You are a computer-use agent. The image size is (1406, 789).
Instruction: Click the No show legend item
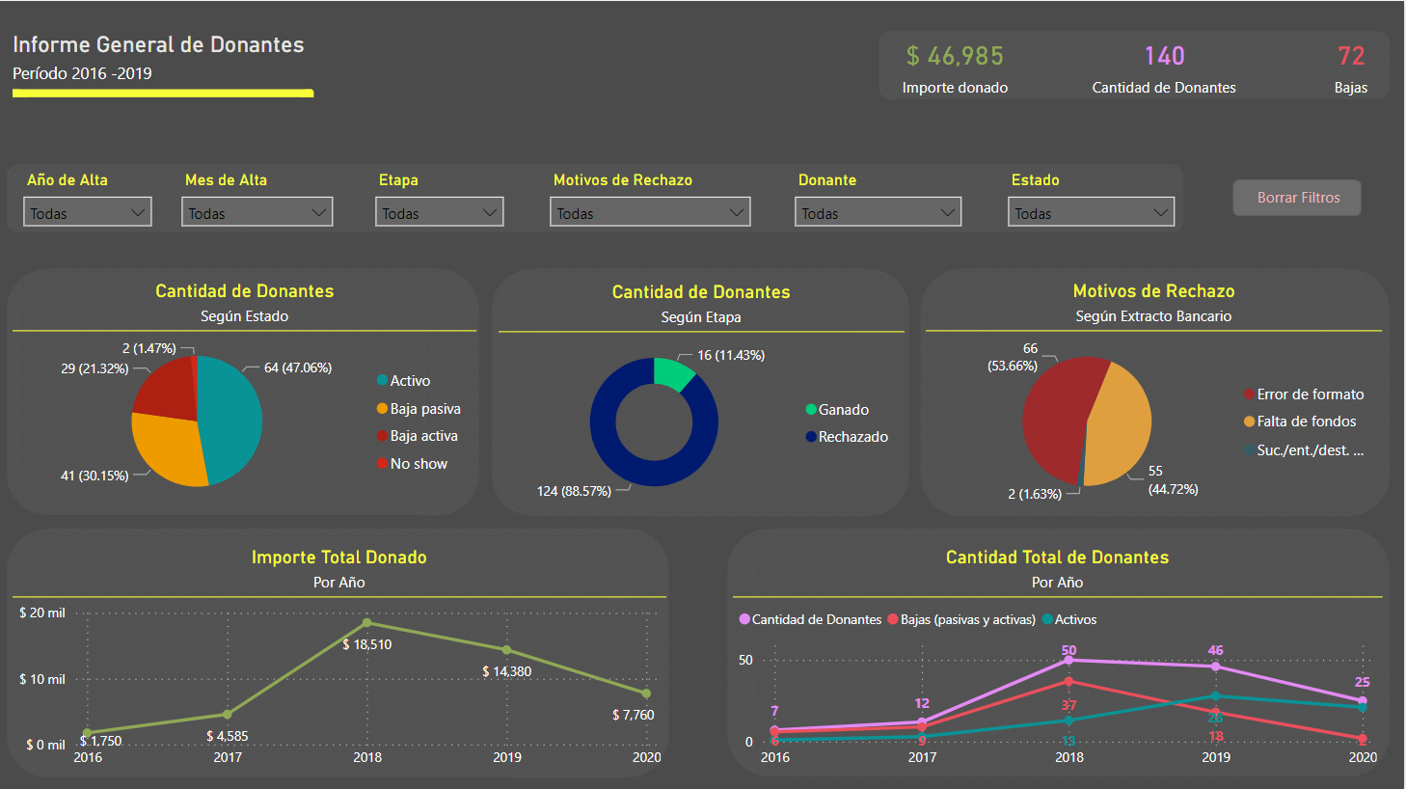point(411,464)
